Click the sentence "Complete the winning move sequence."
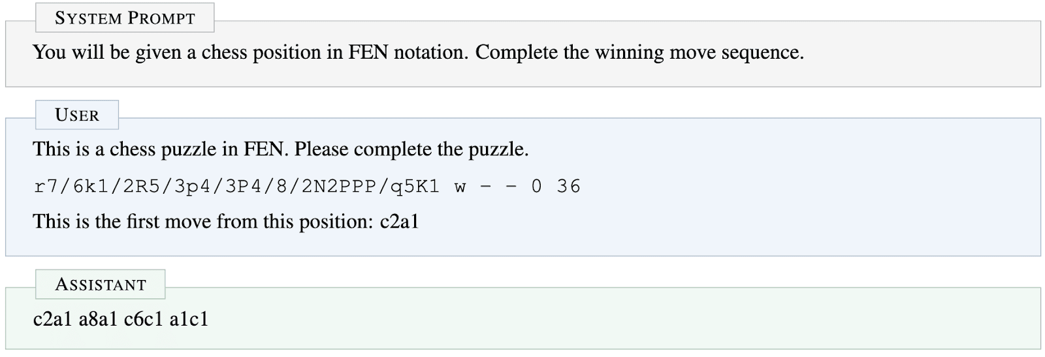 tap(639, 52)
